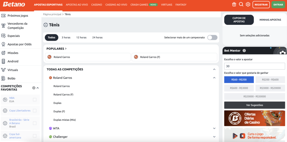Viewport: 287px width, 142px height.
Task: Click Página principal breadcrumb link
Action: [52, 14]
